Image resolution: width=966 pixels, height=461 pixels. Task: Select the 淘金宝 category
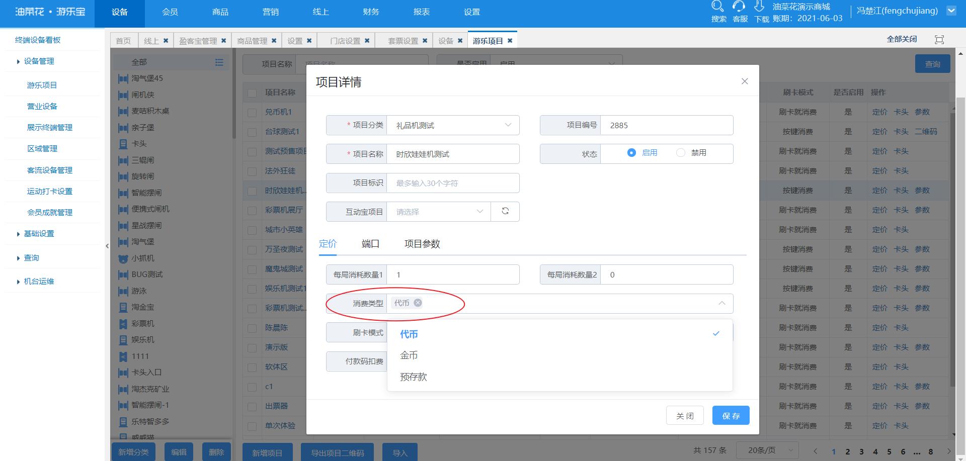(143, 307)
